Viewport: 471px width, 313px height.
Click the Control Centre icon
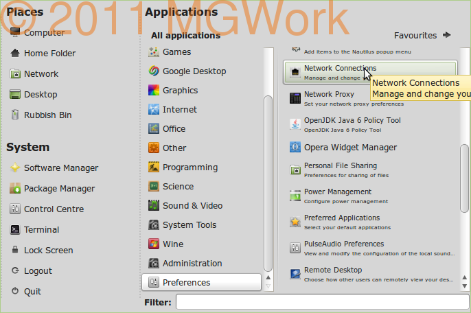coord(15,209)
